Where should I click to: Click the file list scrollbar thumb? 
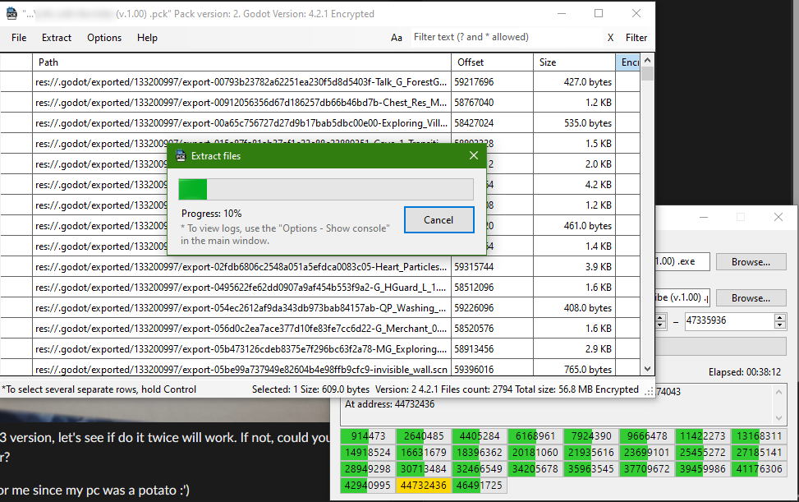click(648, 74)
